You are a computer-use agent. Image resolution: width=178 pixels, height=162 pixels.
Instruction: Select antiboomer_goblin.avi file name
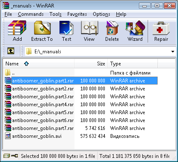click(x=37, y=136)
